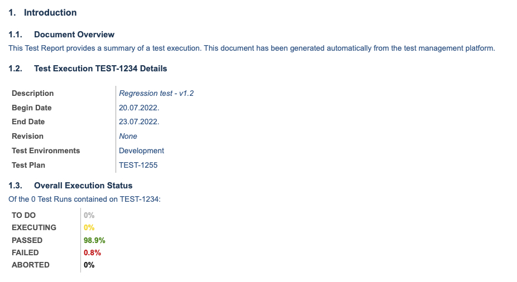
Task: Click the Development test environment value
Action: tap(141, 150)
